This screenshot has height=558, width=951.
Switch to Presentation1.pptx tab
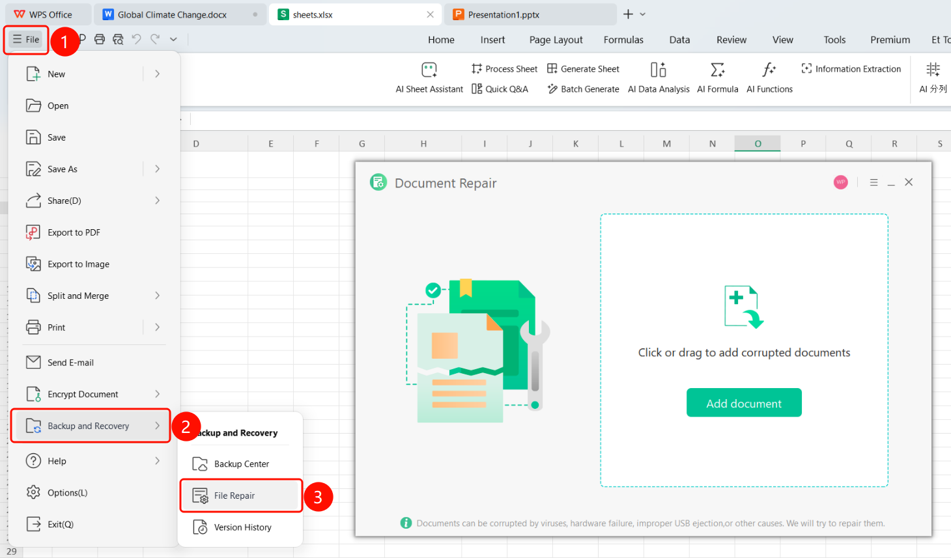(530, 14)
